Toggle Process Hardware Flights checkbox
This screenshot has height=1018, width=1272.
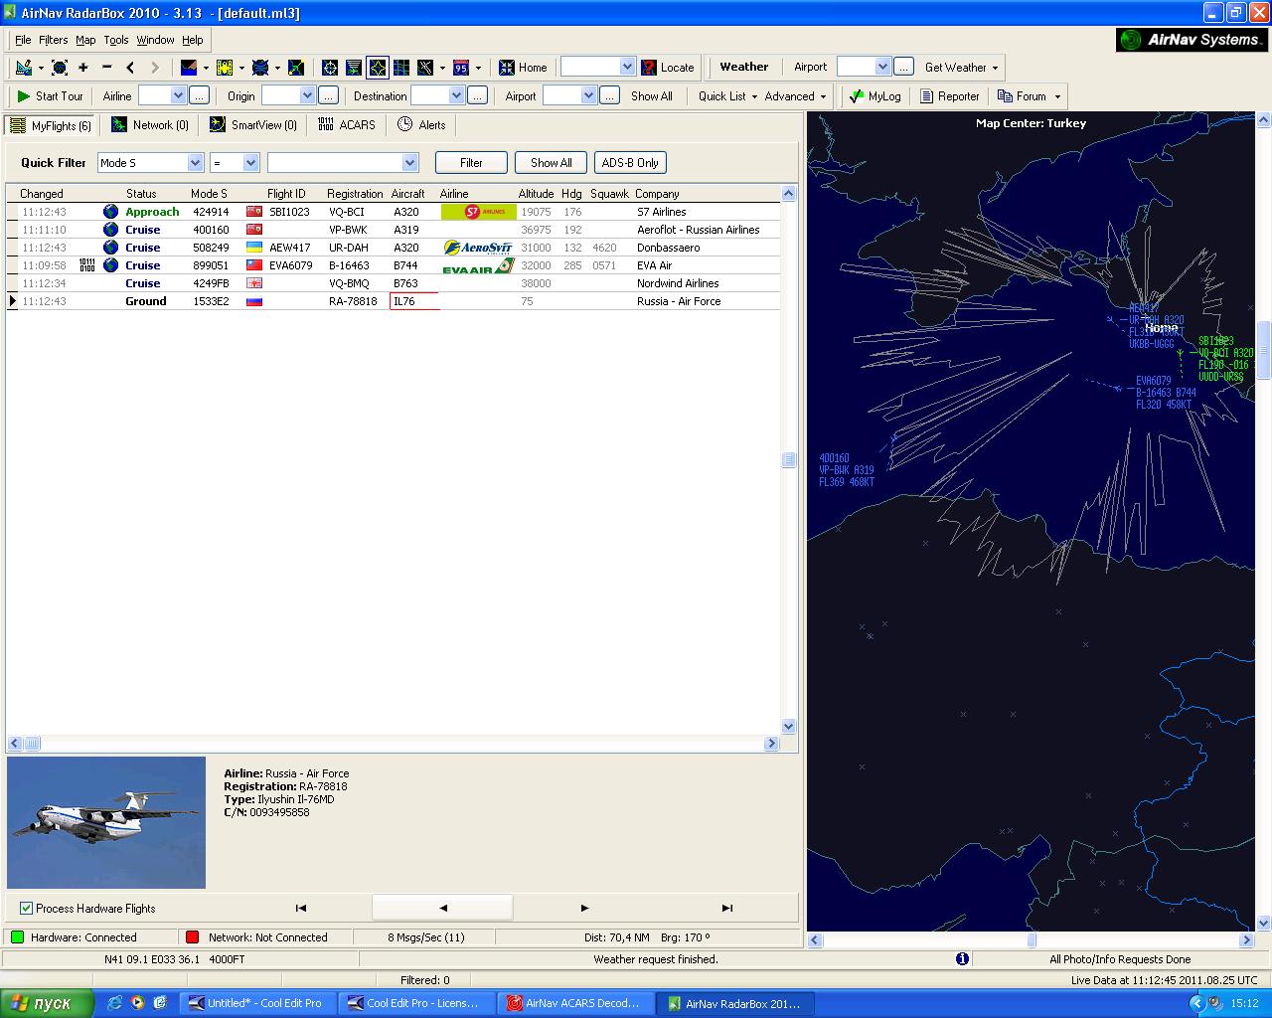tap(27, 909)
